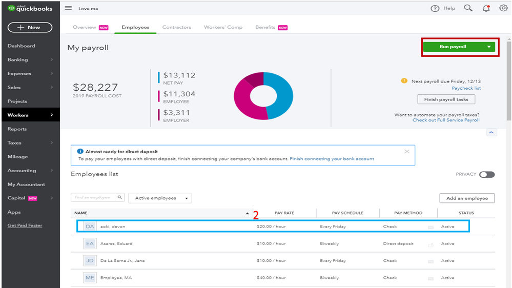Click the EA avatar for Asares, Eduard
The image size is (512, 288).
point(90,243)
